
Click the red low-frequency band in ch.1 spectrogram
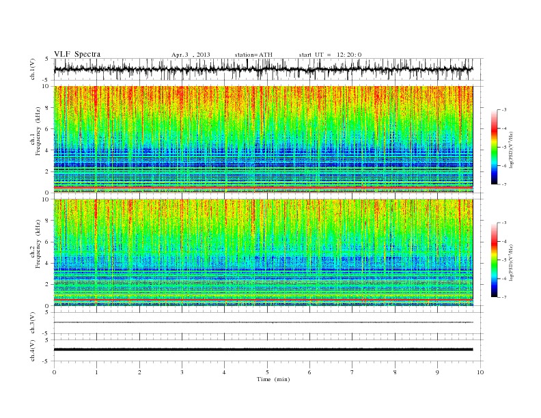(263, 187)
